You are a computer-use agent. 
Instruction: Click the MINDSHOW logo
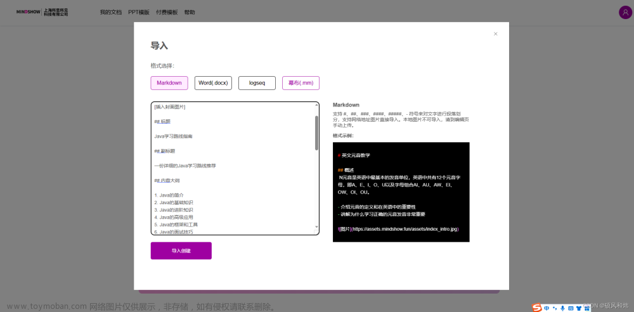click(42, 13)
